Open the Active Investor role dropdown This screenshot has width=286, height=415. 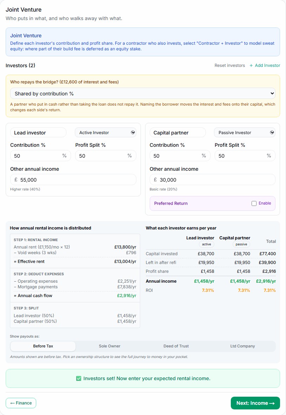click(x=106, y=133)
